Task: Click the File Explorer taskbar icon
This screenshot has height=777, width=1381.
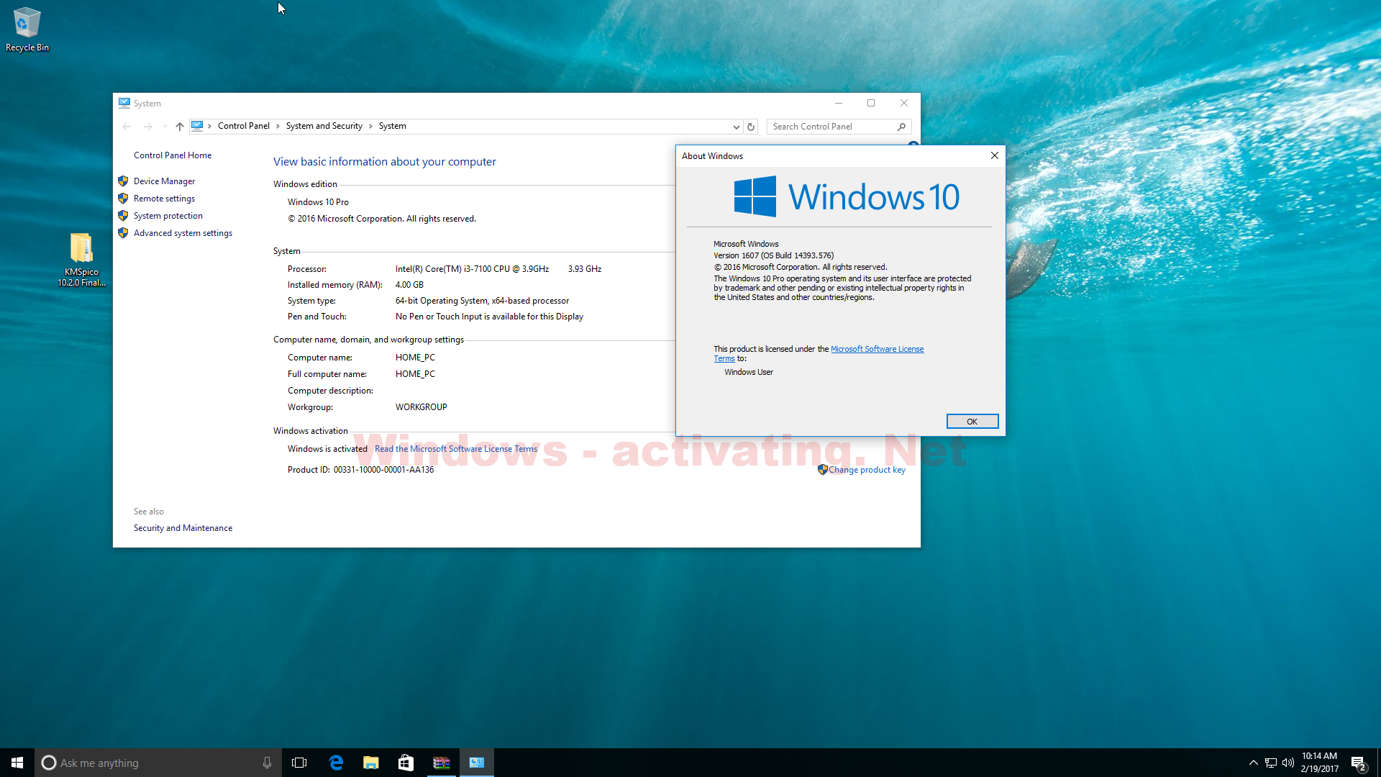Action: (371, 763)
